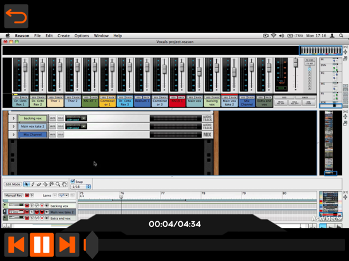349x261 pixels.
Task: Click the volume icon in menu bar
Action: 281,35
